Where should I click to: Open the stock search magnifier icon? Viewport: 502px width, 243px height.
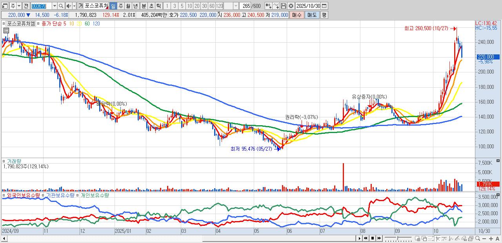click(61, 6)
